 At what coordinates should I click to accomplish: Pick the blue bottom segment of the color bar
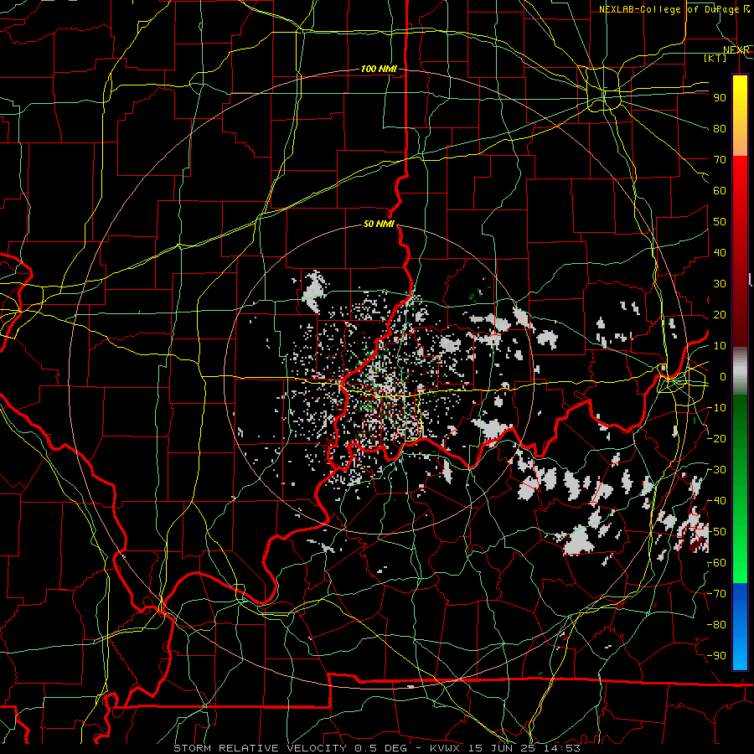coord(740,626)
